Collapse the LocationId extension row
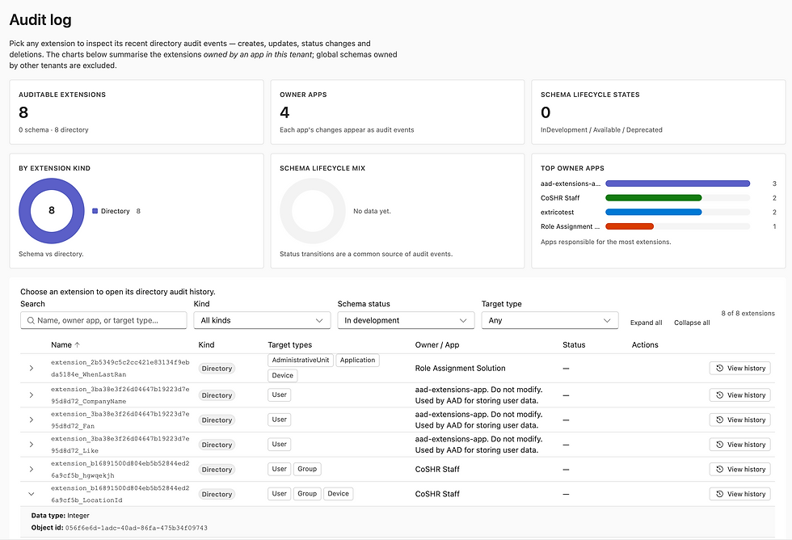Viewport: 792px width, 540px height. (x=32, y=494)
